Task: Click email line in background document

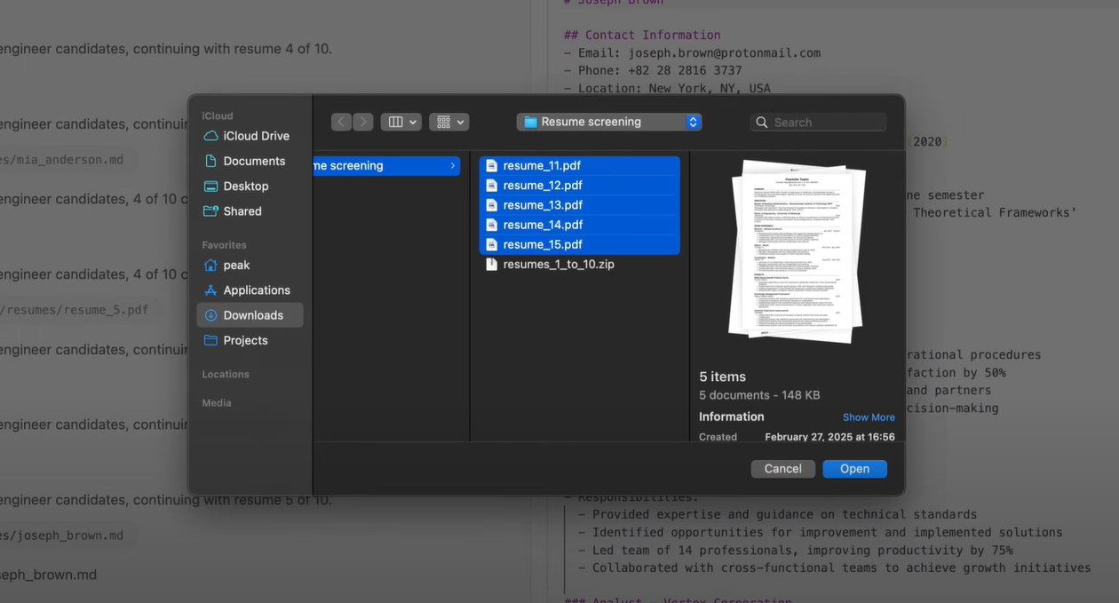Action: [x=692, y=52]
